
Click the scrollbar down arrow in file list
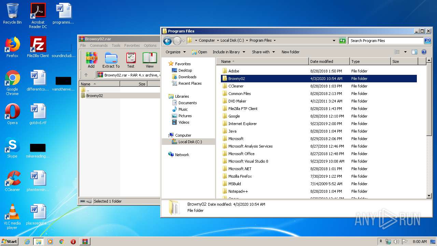tap(429, 196)
